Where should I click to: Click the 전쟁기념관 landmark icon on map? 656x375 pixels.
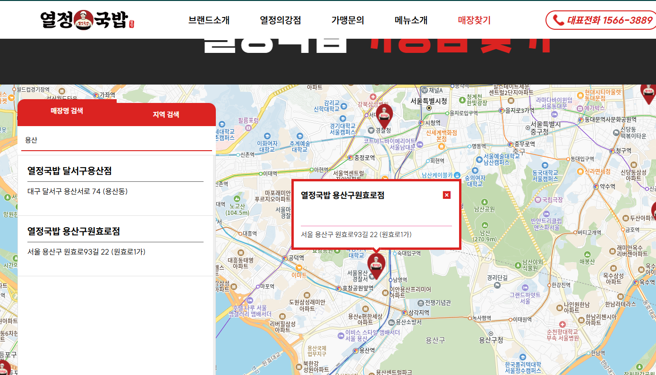coord(420,303)
